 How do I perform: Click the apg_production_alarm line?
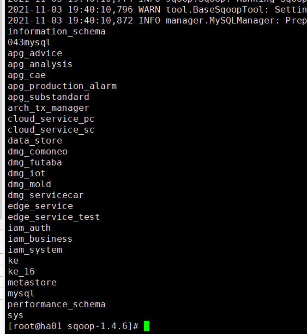[62, 86]
